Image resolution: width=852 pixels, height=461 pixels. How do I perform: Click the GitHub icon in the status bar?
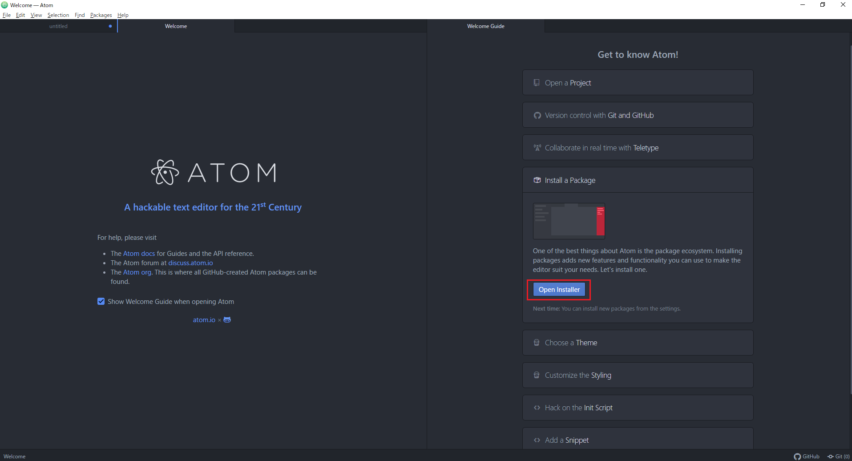click(x=807, y=456)
